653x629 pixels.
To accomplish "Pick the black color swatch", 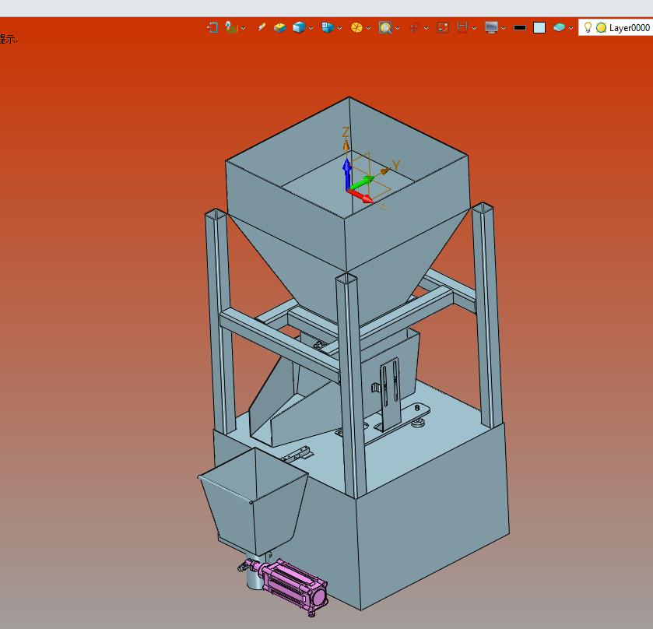I will point(520,28).
